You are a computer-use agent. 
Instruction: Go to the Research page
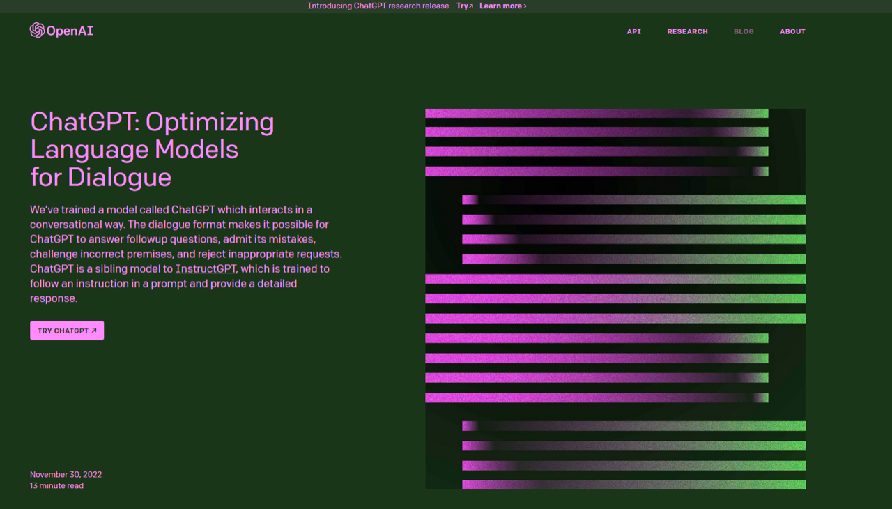point(687,31)
